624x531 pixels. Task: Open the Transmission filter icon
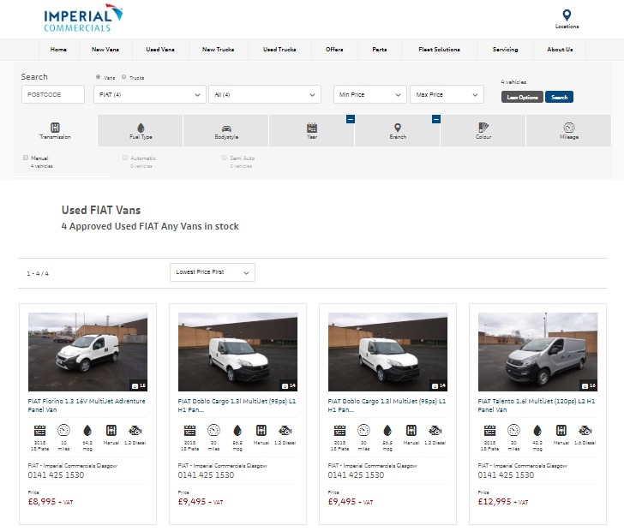click(55, 127)
